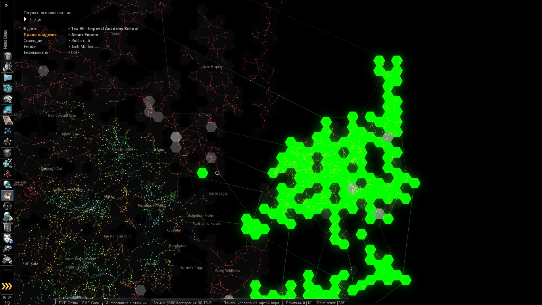Image resolution: width=542 pixels, height=305 pixels.
Task: Open the red chevrons Militia icon
Action: pyautogui.click(x=8, y=174)
